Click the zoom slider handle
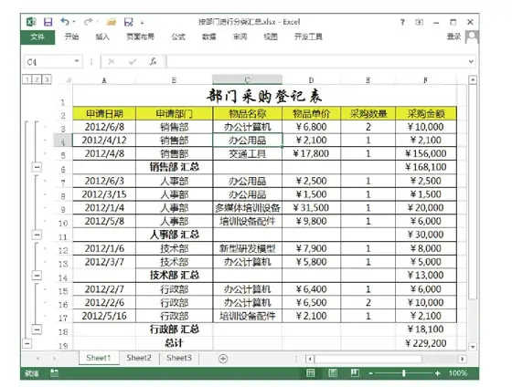Screen dimensions: 512x387 404,373
